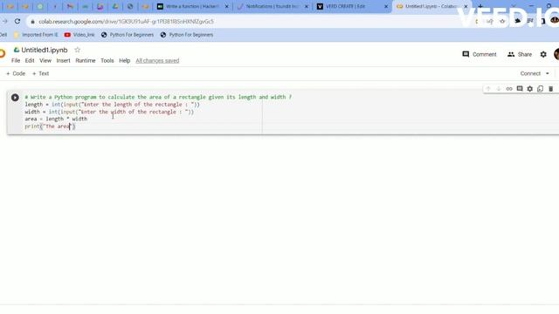The height and width of the screenshot is (314, 559).
Task: Open browser extensions puzzle icon
Action: click(517, 21)
